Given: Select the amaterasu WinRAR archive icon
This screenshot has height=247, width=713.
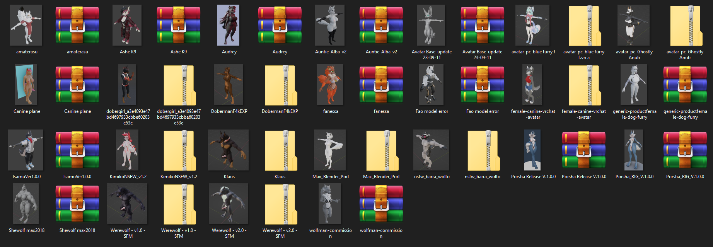Looking at the screenshot, I should 77,25.
